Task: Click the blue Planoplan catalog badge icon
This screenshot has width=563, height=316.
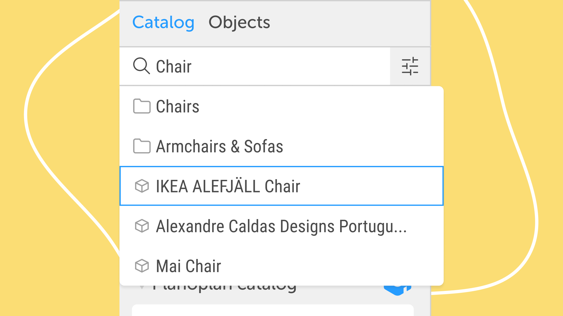Action: coord(397,291)
